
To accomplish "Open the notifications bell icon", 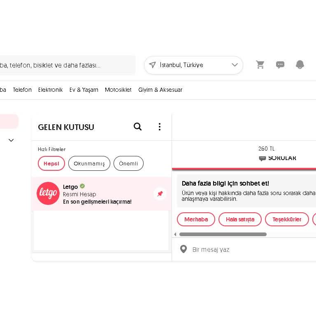I will pos(300,65).
